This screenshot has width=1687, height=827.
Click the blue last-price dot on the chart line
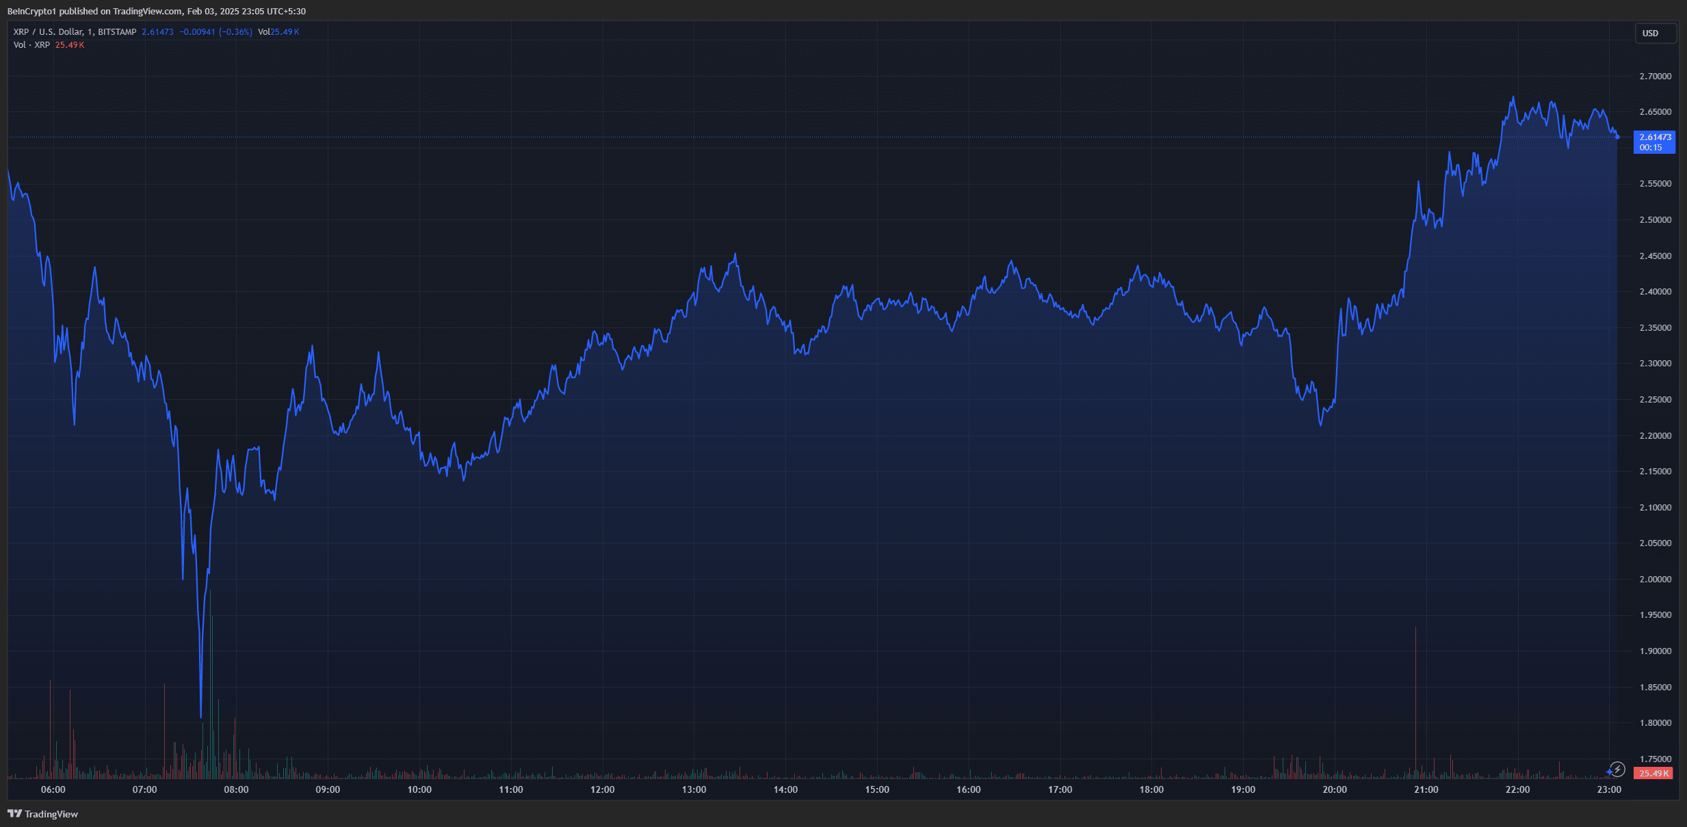tap(1617, 137)
